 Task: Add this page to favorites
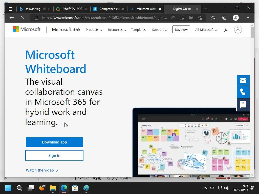click(200, 18)
